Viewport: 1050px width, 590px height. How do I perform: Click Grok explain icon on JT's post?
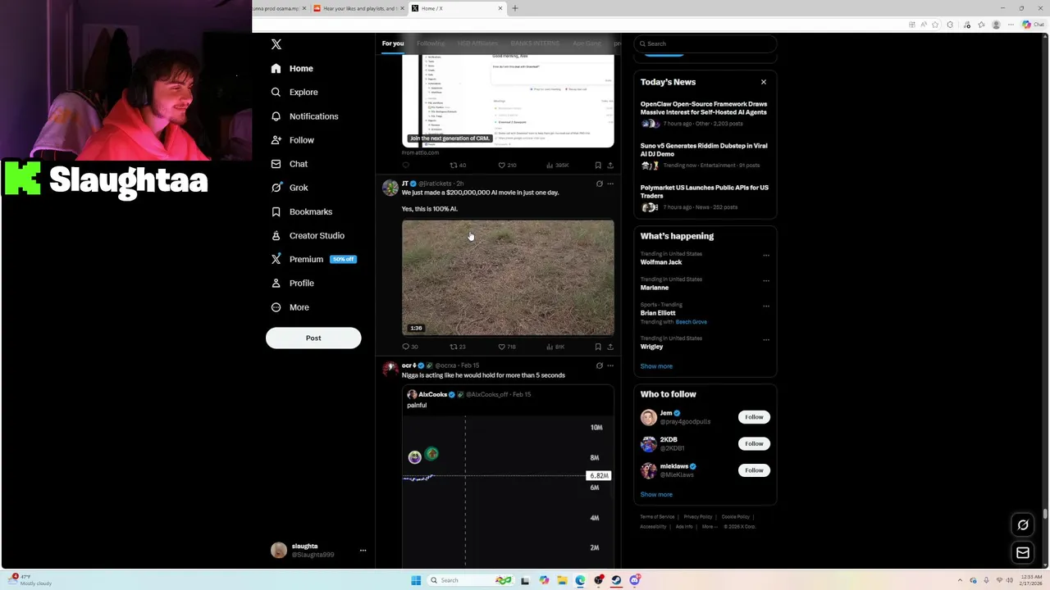point(599,184)
